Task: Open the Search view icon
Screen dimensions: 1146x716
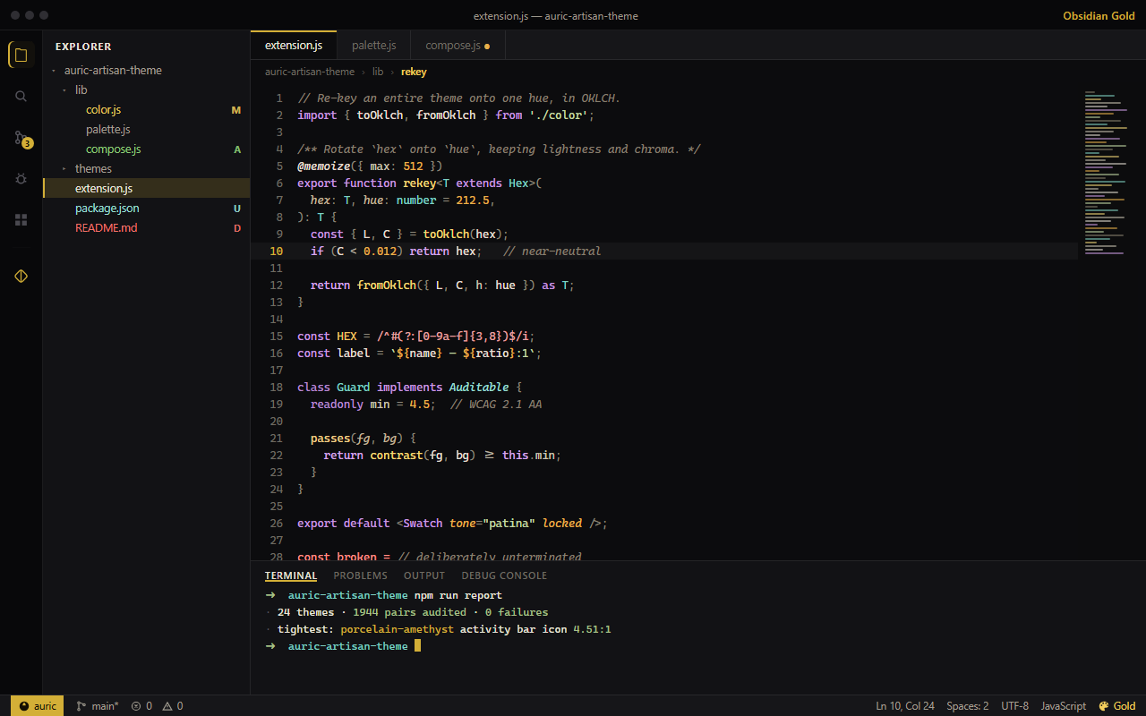Action: pos(21,96)
